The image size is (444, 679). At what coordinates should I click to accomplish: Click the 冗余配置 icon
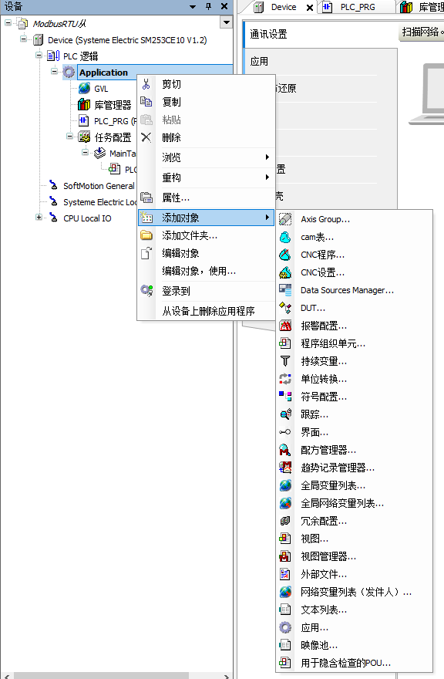(x=284, y=521)
